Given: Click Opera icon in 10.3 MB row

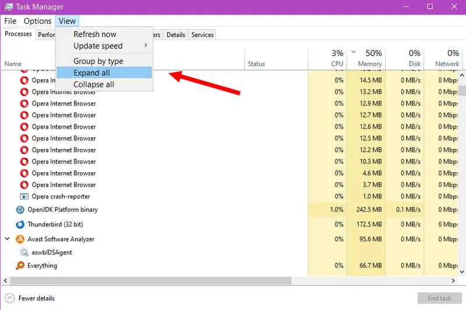Looking at the screenshot, I should (24, 162).
